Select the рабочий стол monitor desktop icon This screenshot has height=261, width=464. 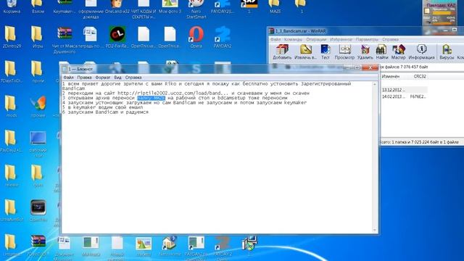coord(38,144)
